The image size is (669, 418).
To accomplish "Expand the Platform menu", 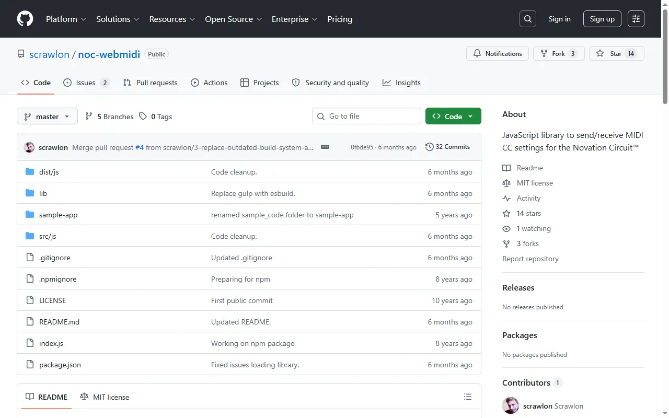I will point(66,19).
